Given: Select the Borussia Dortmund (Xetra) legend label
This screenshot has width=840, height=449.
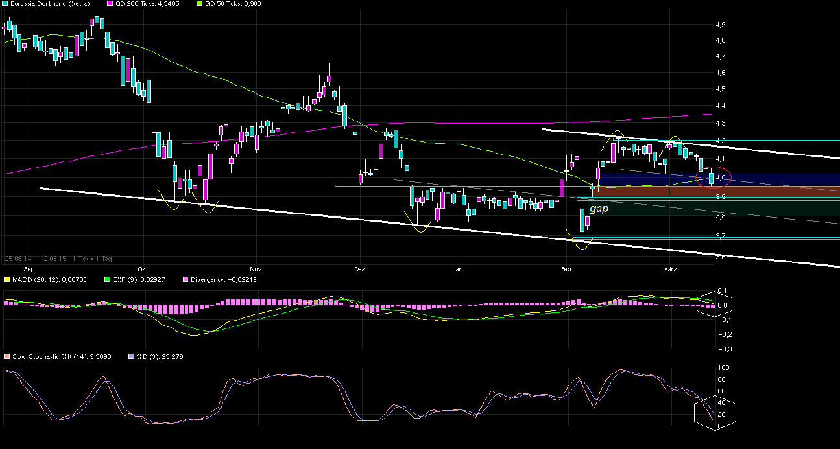Looking at the screenshot, I should tap(40, 4).
